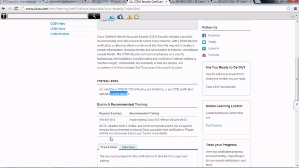Image resolution: width=299 pixels, height=168 pixels.
Task: Click the Global Learning Locator heading
Action: (x=224, y=106)
